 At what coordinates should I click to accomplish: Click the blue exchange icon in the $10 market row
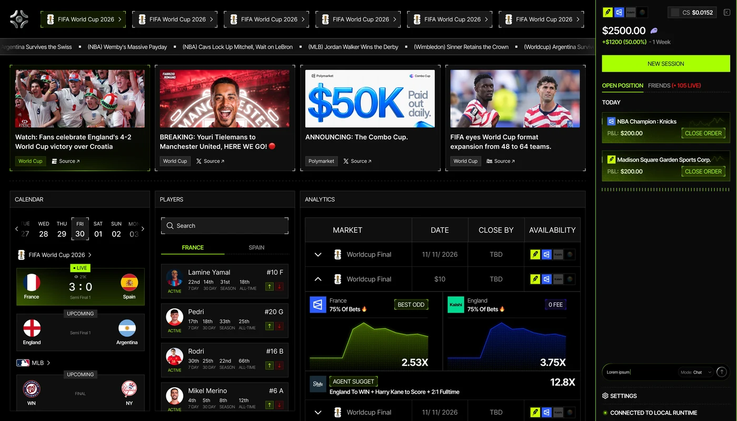point(546,279)
